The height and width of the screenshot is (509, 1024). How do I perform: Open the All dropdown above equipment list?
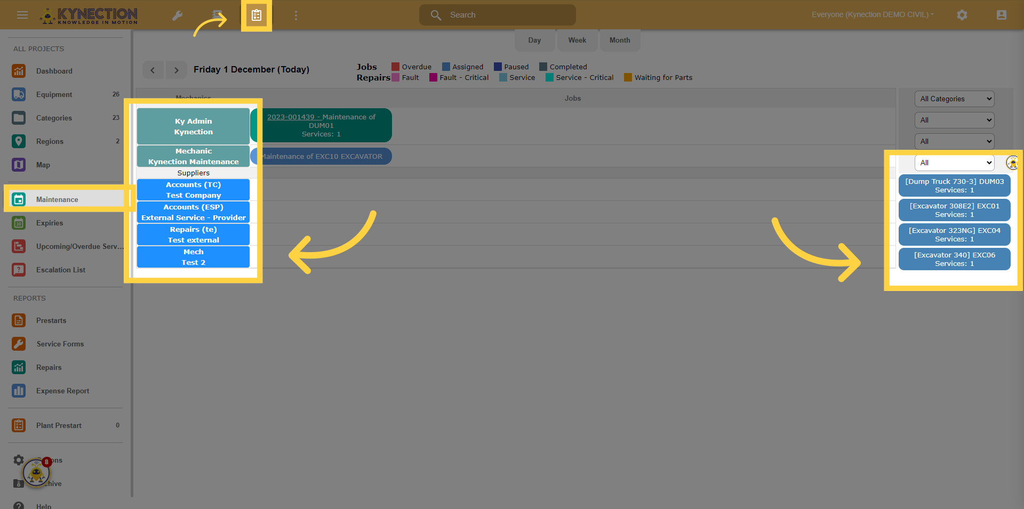[x=954, y=163]
